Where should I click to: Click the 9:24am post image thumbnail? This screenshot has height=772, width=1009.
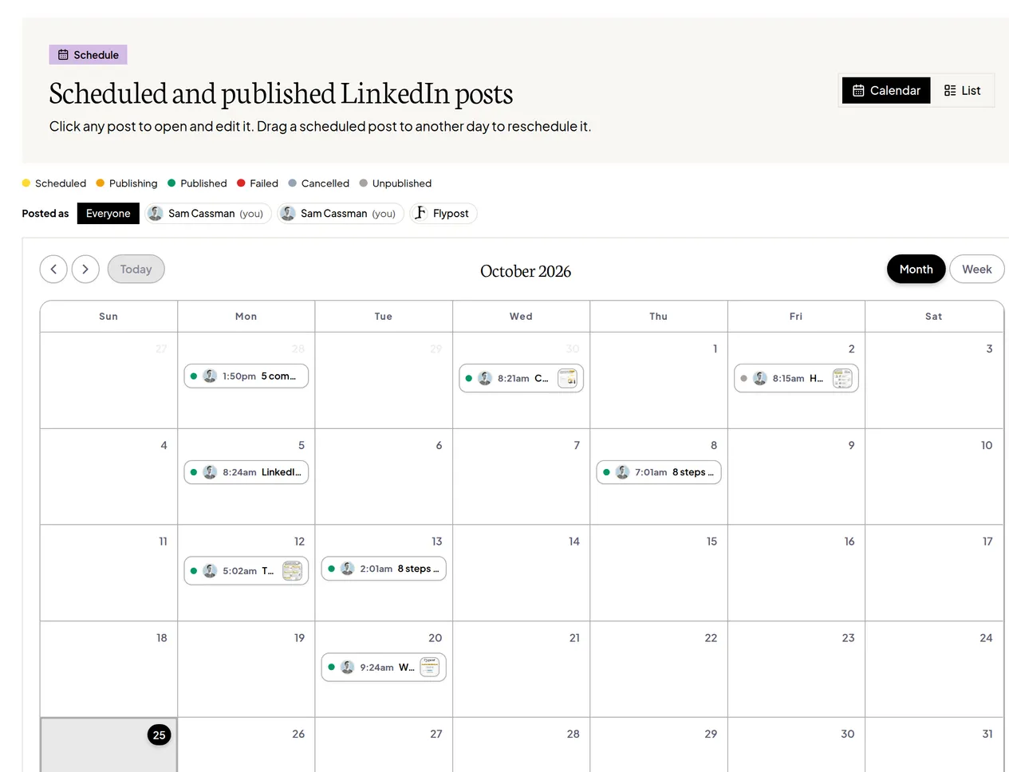(430, 668)
